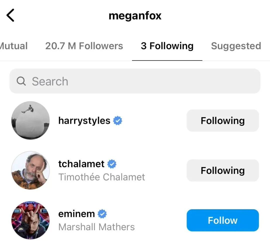Click tchalamet verified badge

pos(112,164)
